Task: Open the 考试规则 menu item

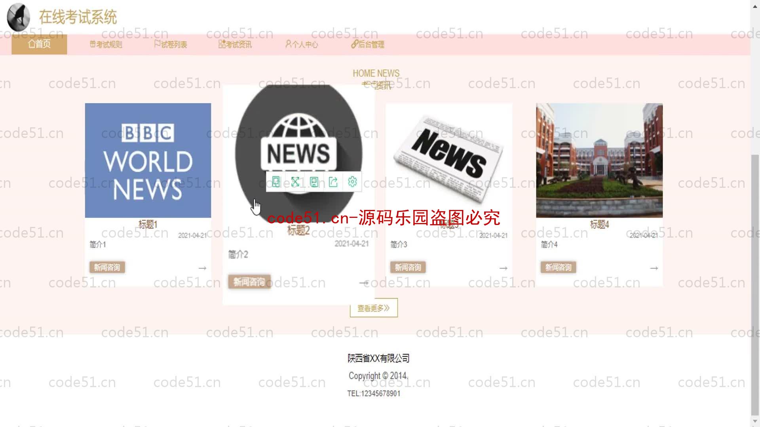Action: (x=106, y=44)
